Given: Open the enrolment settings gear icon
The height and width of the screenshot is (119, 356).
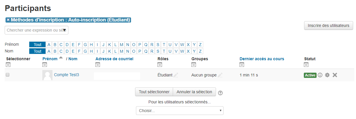Looking at the screenshot, I should 327,75.
